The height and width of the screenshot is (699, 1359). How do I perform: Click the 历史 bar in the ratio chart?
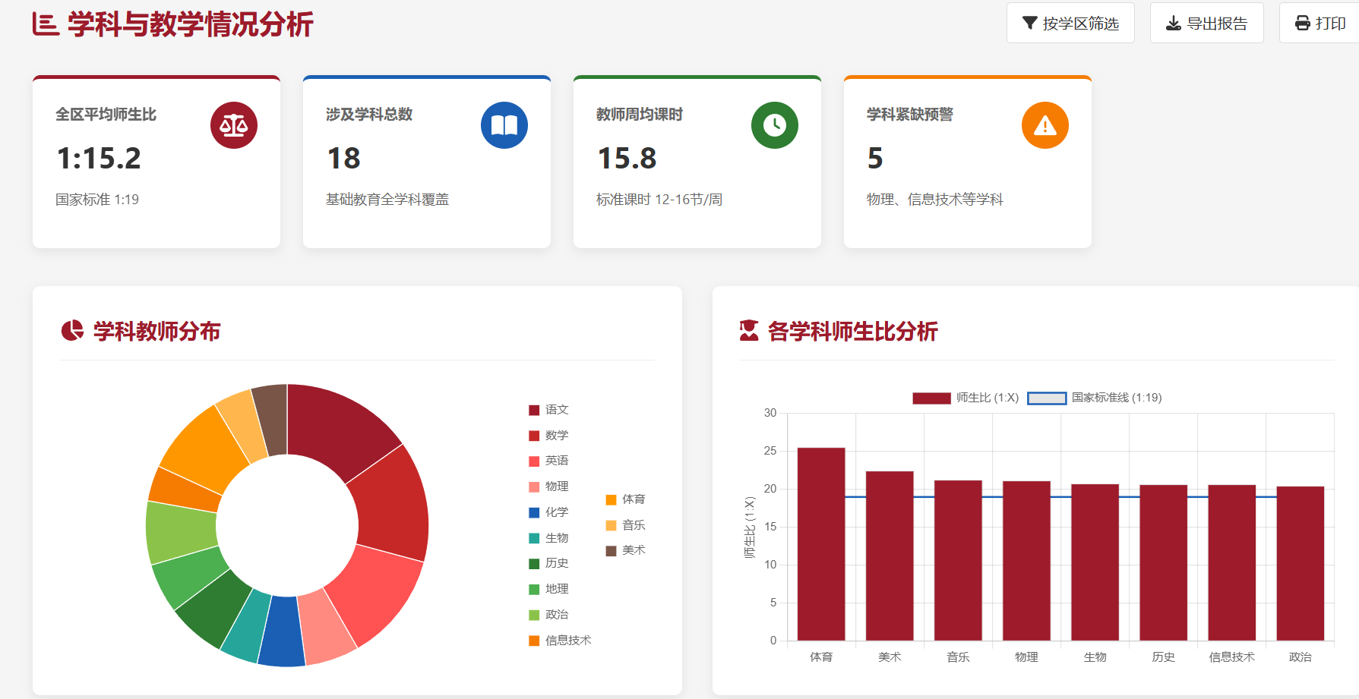(1163, 562)
